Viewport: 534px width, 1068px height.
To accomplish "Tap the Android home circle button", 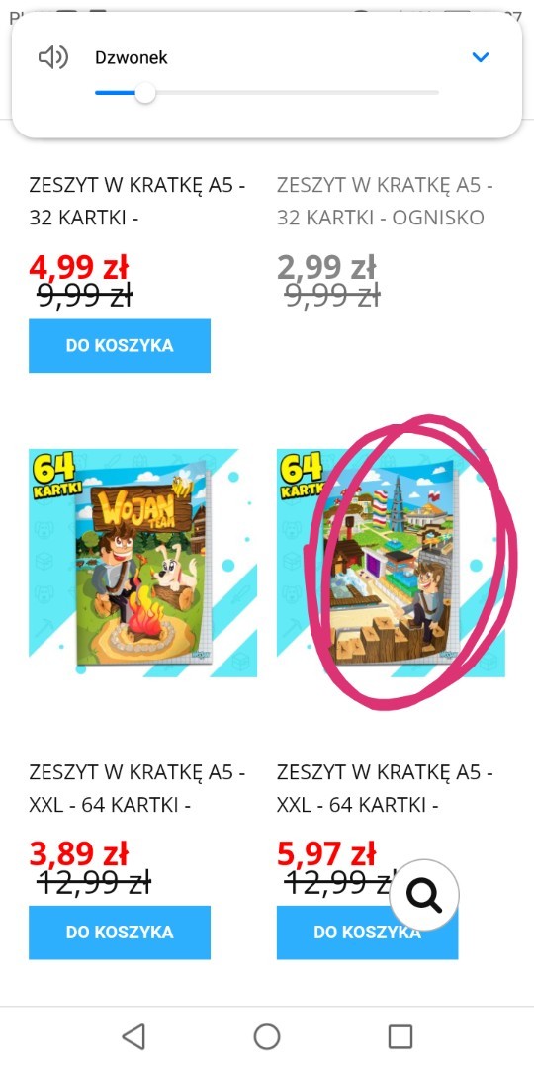I will 267,1036.
